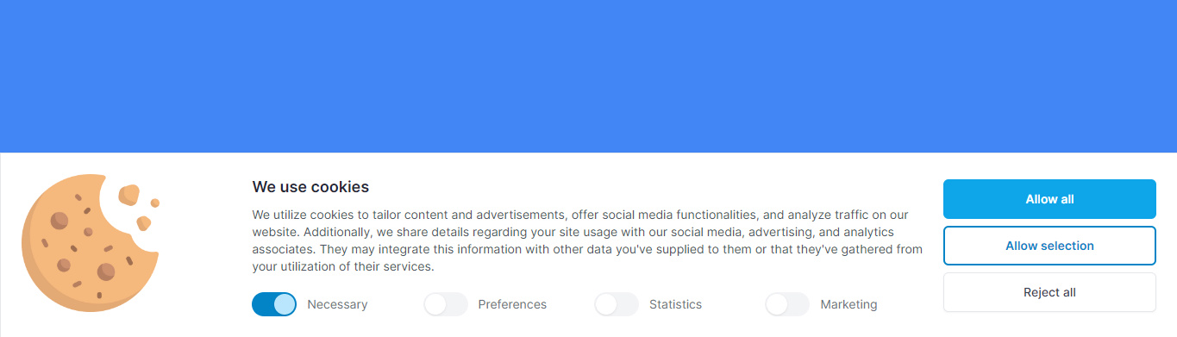Click the Necessary label text

click(x=337, y=304)
